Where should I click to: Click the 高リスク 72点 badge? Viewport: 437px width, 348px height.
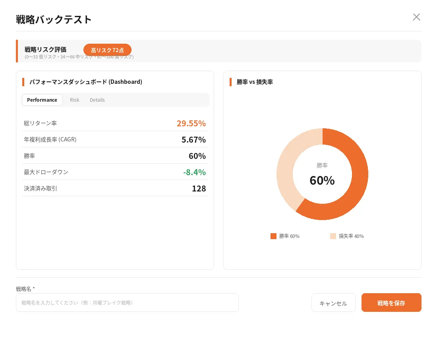107,50
